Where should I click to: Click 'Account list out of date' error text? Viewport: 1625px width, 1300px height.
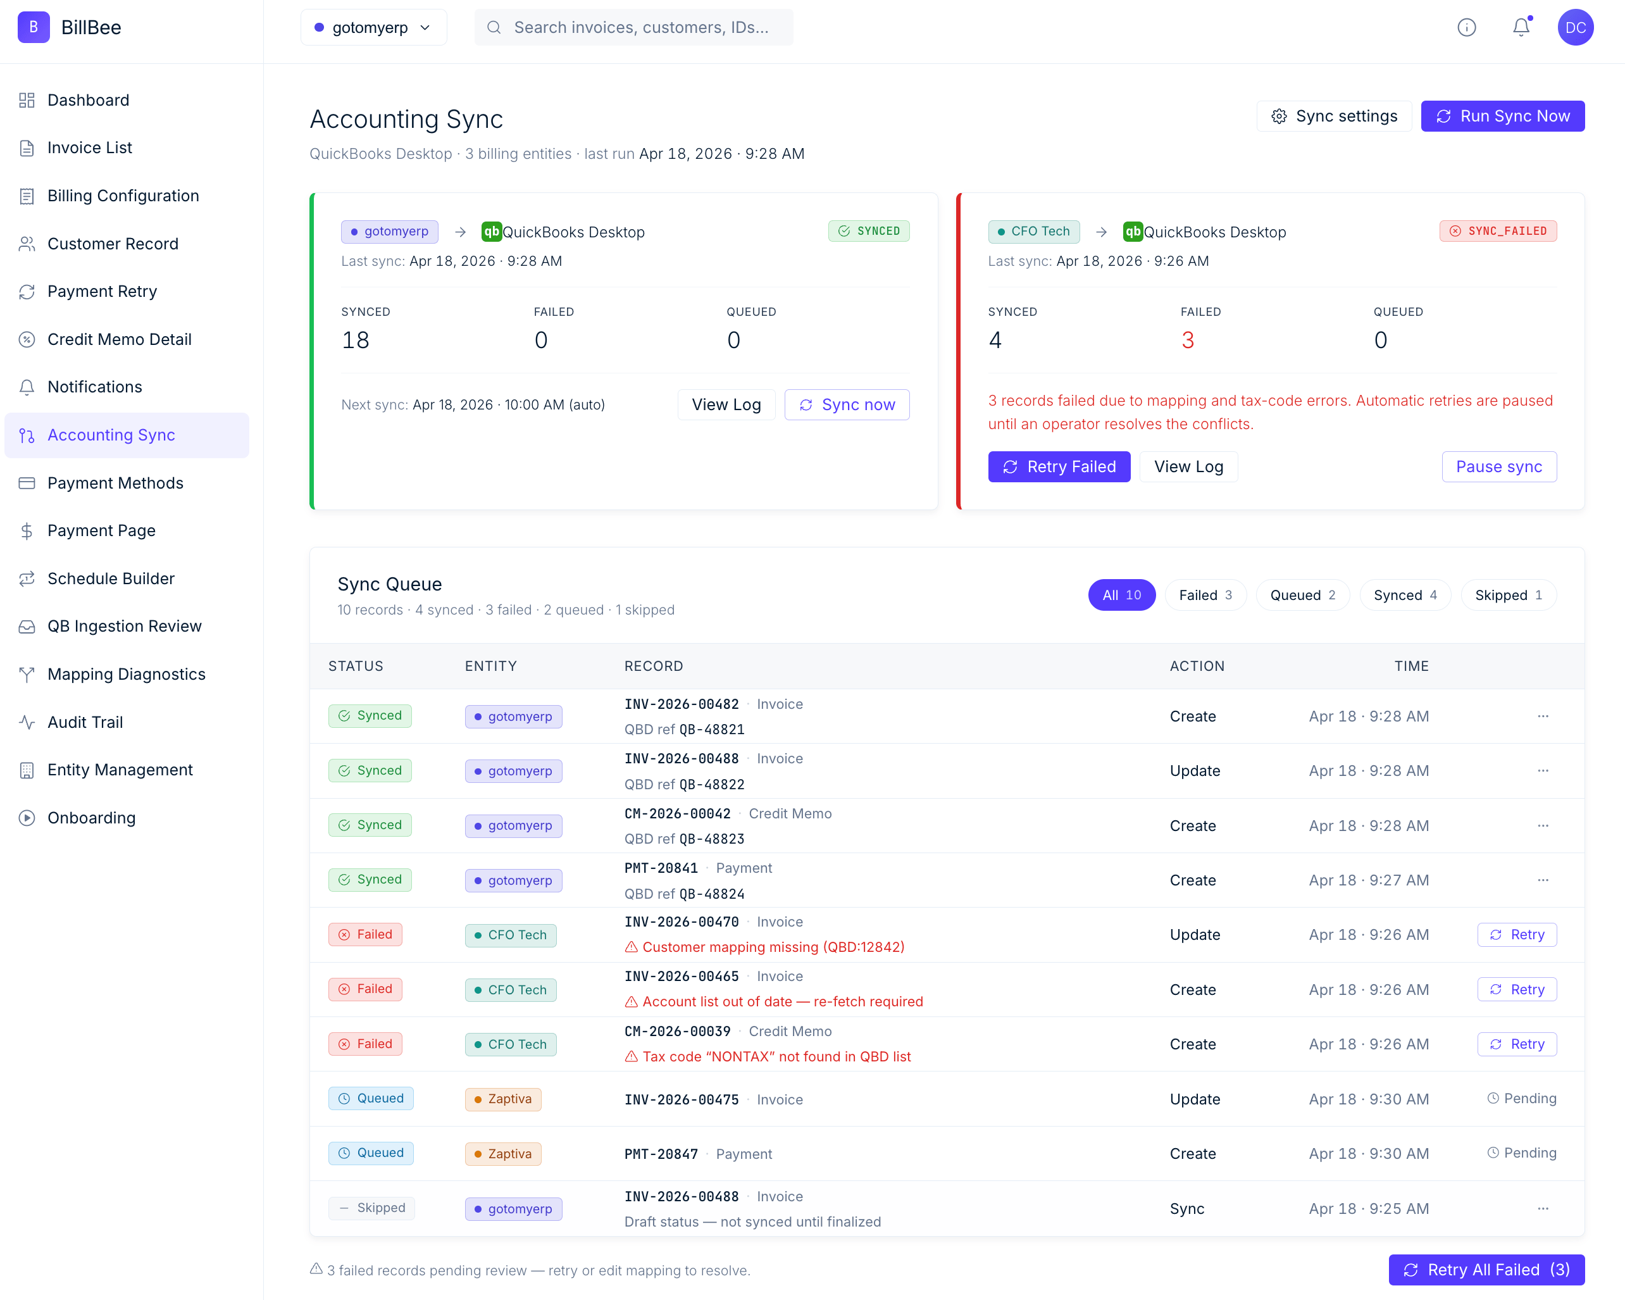[x=783, y=1002]
